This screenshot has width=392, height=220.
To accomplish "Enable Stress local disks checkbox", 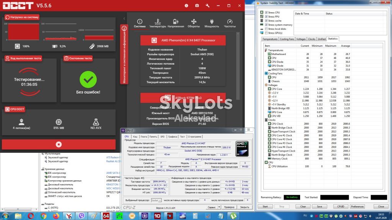I will [x=266, y=29].
